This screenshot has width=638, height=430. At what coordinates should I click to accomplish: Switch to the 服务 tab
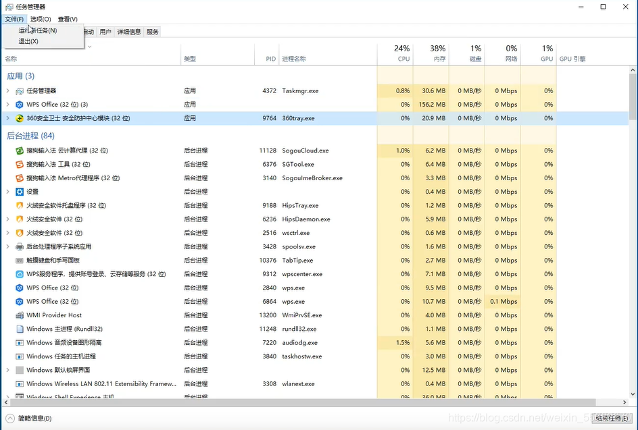tap(153, 32)
